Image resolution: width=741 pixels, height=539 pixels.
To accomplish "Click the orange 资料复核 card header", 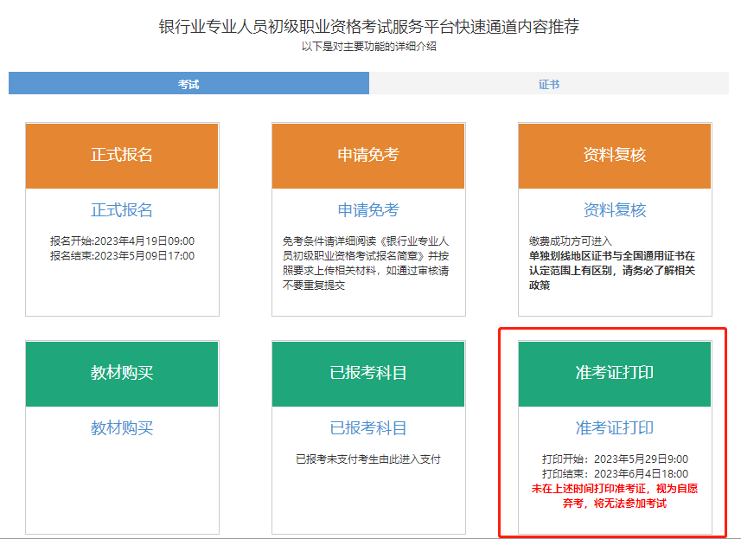I will 613,156.
